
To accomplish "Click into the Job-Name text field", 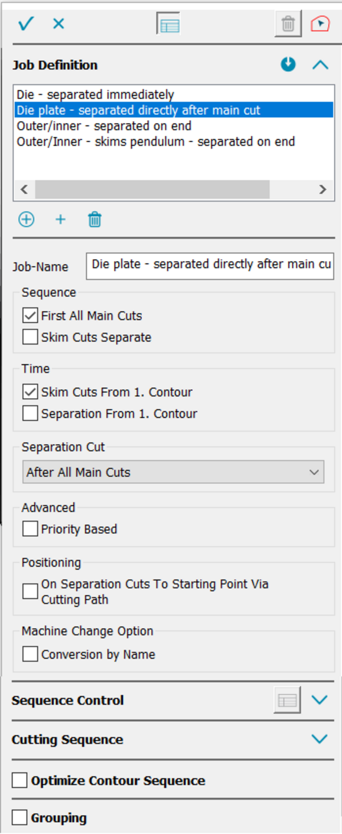I will pyautogui.click(x=210, y=265).
